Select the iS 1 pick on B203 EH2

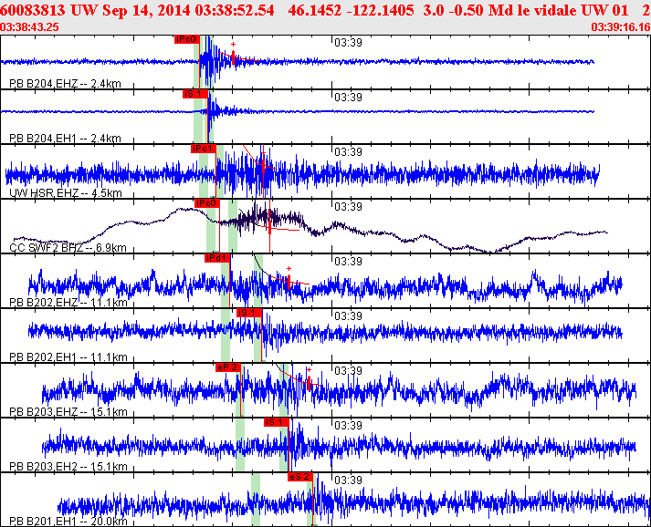click(276, 422)
